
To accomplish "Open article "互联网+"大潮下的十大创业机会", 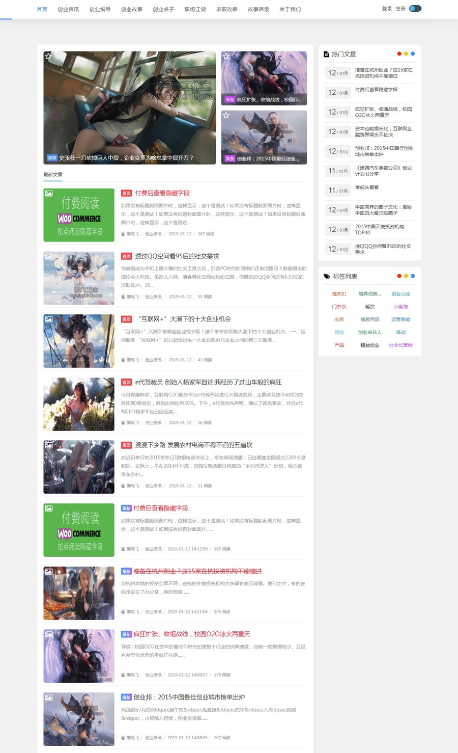I will point(184,319).
